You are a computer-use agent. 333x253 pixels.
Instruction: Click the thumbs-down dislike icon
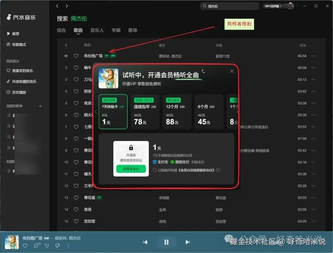58,246
